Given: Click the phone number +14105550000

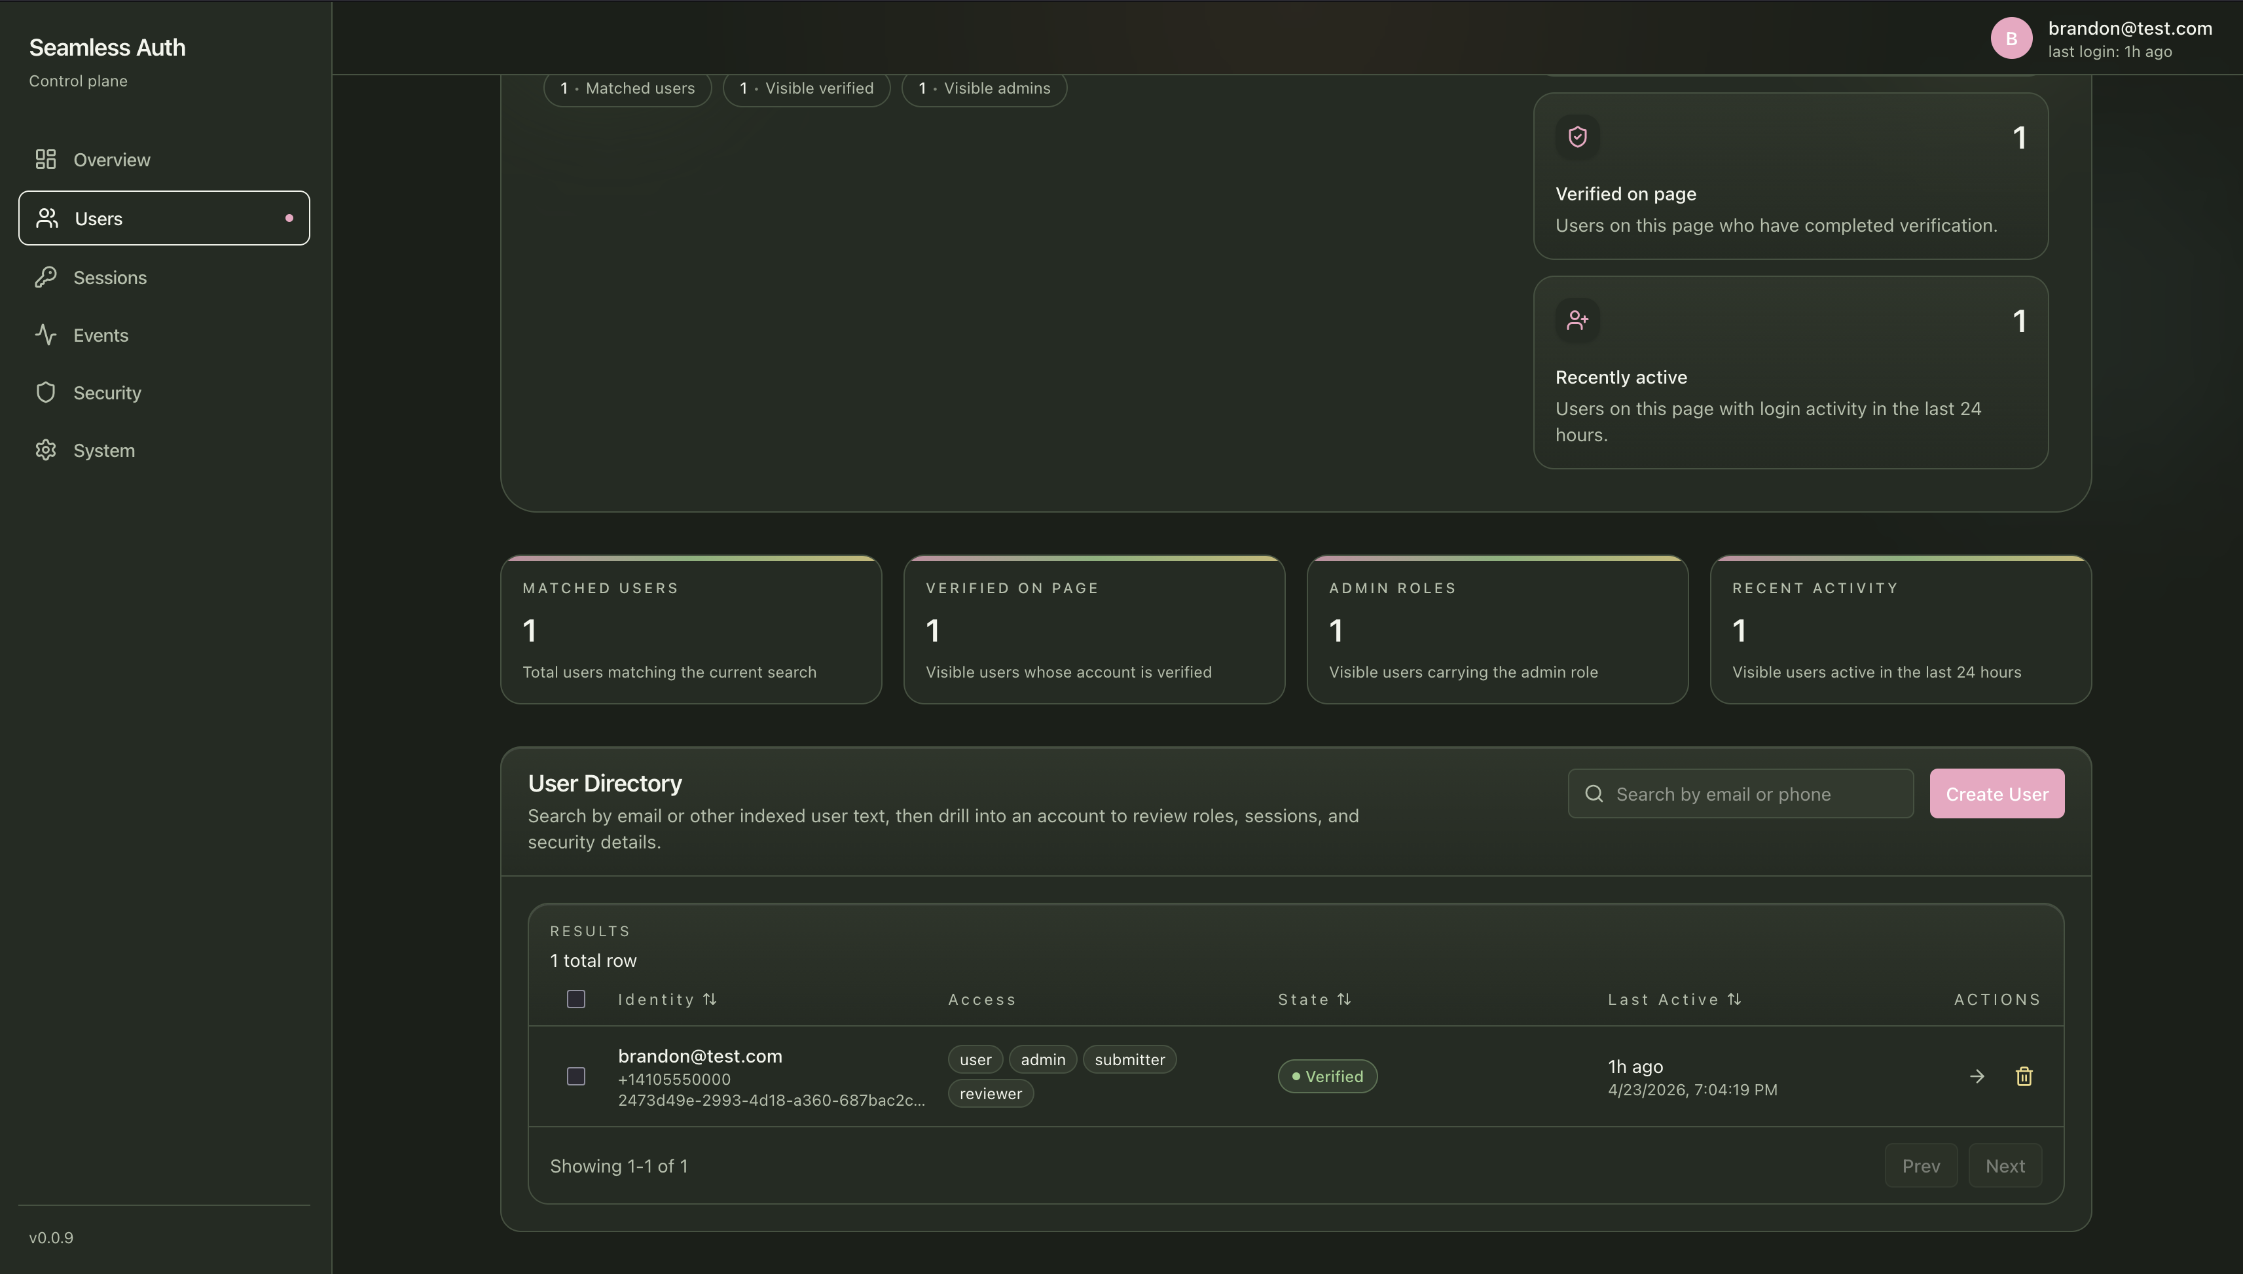Looking at the screenshot, I should 674,1080.
